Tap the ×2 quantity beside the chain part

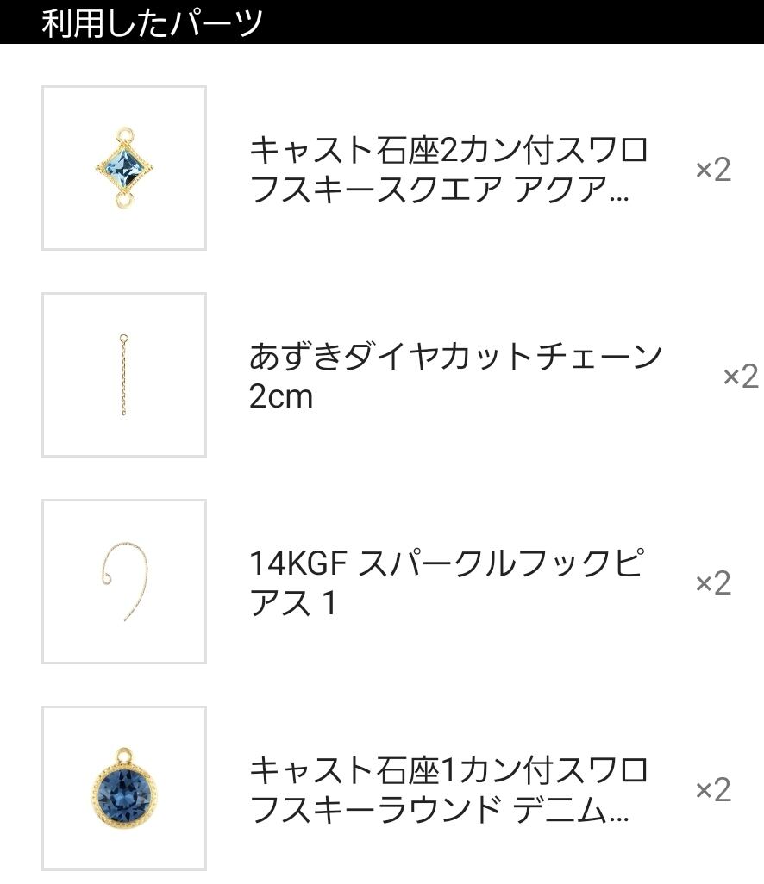(740, 377)
